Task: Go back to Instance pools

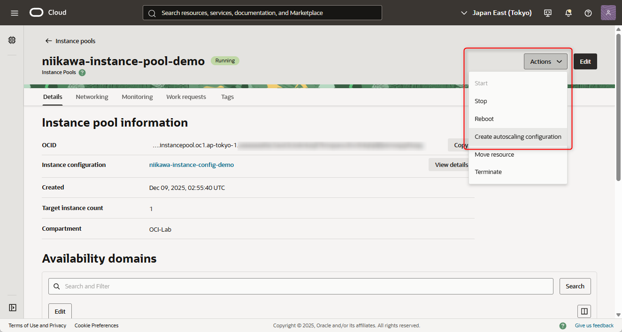Action: coord(70,41)
